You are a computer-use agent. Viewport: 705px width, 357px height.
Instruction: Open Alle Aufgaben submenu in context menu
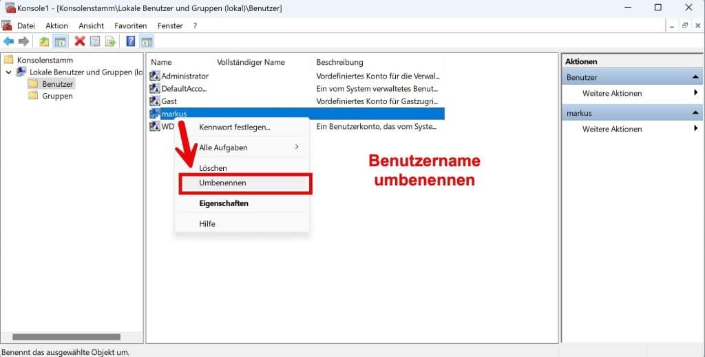(242, 147)
